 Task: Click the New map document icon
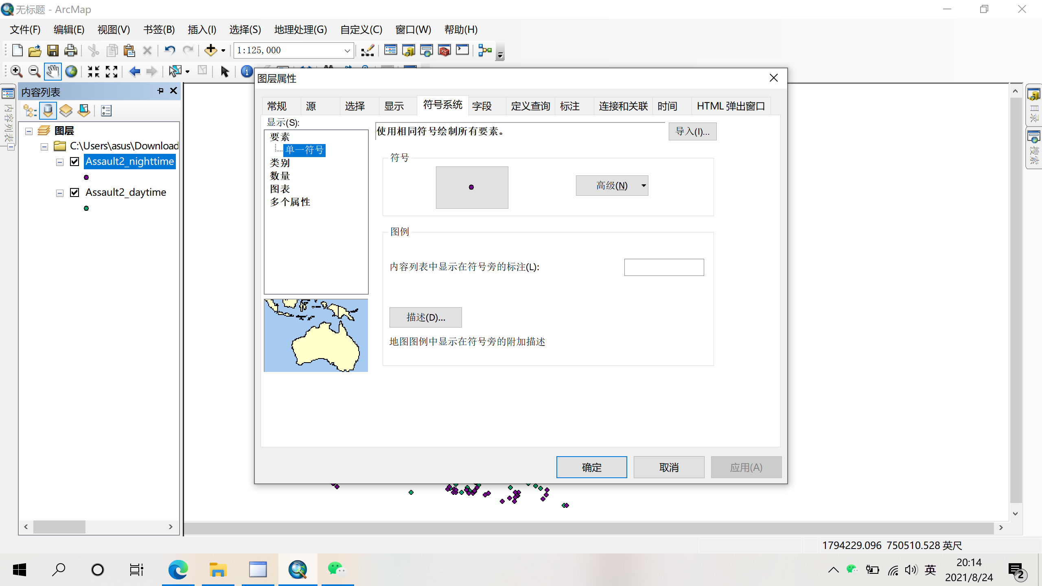coord(17,50)
